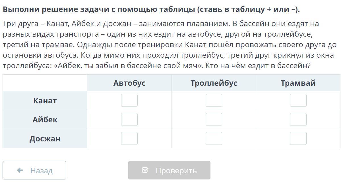Select the Айбек–Автобус cell box
The width and height of the screenshot is (343, 184).
(129, 120)
